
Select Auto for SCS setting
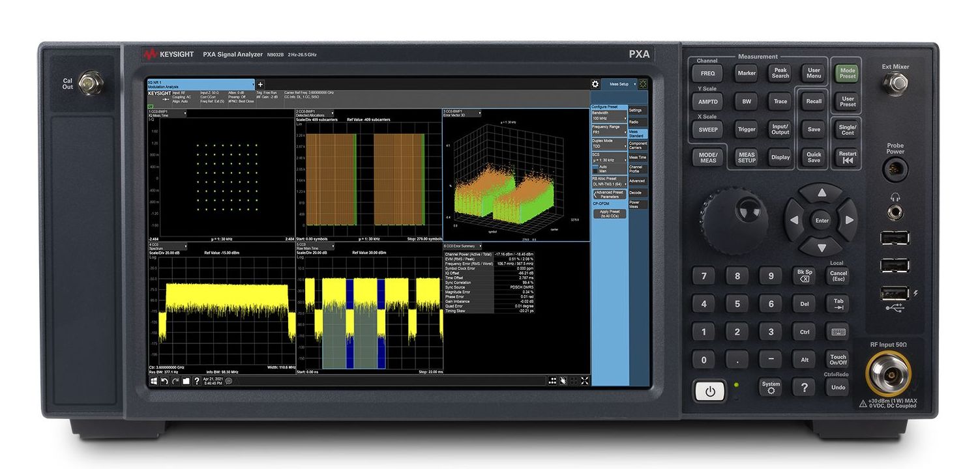603,166
